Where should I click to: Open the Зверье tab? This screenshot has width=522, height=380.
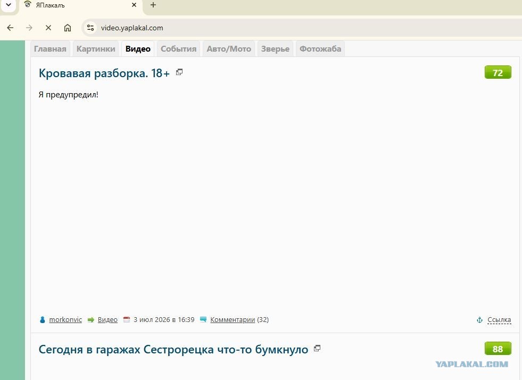point(275,49)
